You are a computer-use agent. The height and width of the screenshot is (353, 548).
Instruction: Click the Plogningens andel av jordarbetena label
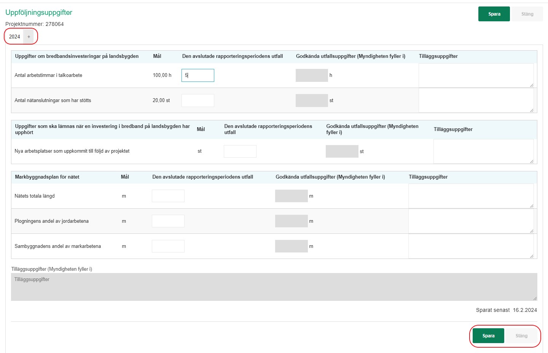(51, 221)
